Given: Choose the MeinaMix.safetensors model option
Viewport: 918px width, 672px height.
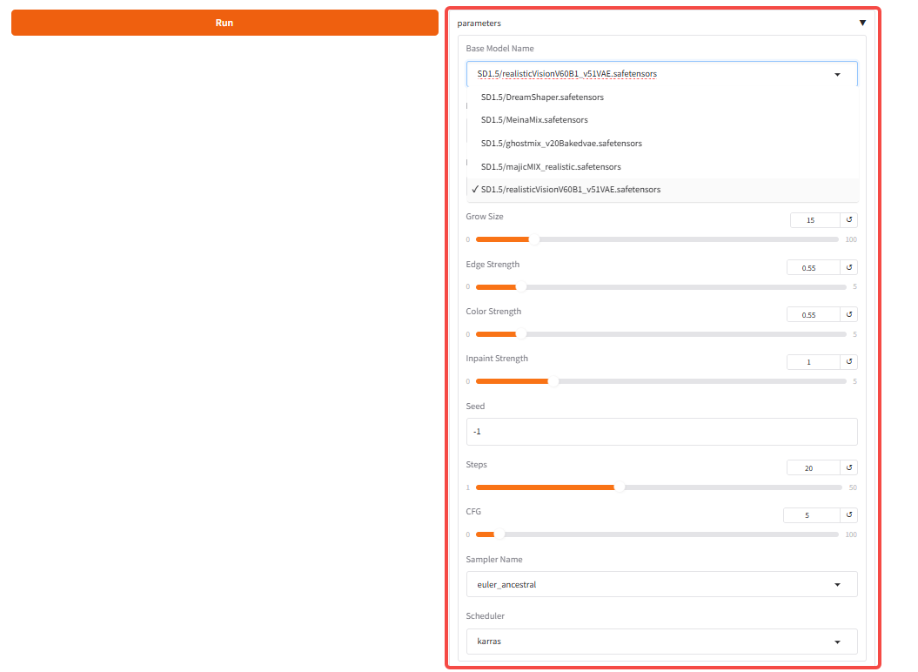Looking at the screenshot, I should click(x=534, y=120).
